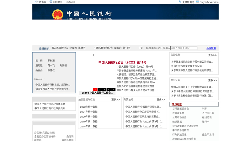Viewport: 251px width, 141px height.
Task: Open 2018年统计数据
Action: tap(89, 127)
